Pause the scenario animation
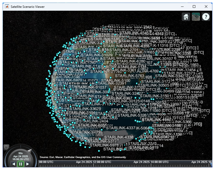The width and height of the screenshot is (215, 170). pos(21,164)
